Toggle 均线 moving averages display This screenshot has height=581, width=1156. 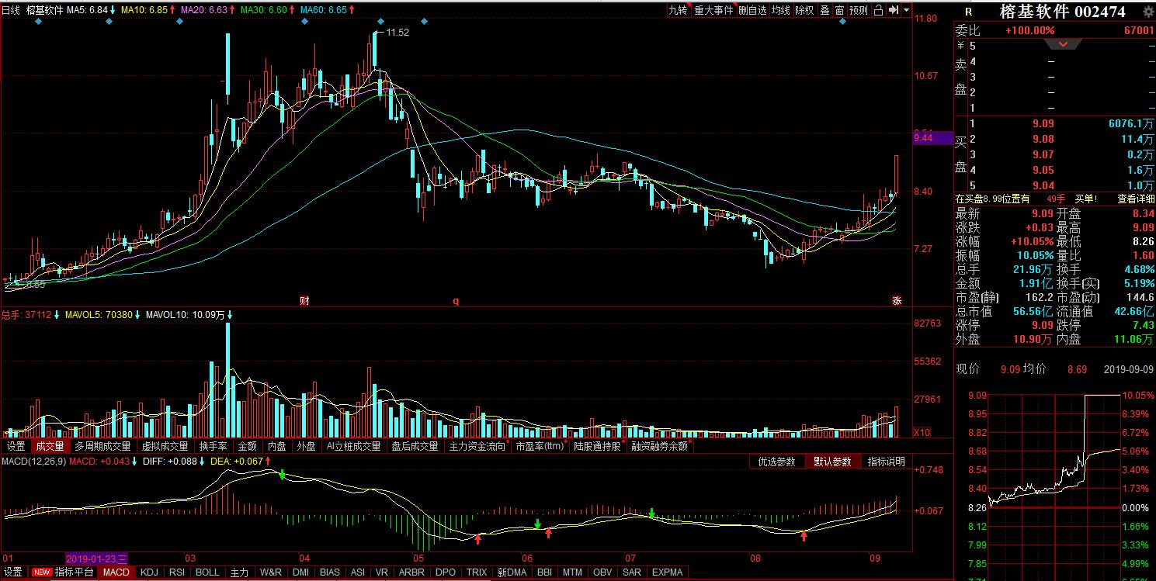pos(781,10)
